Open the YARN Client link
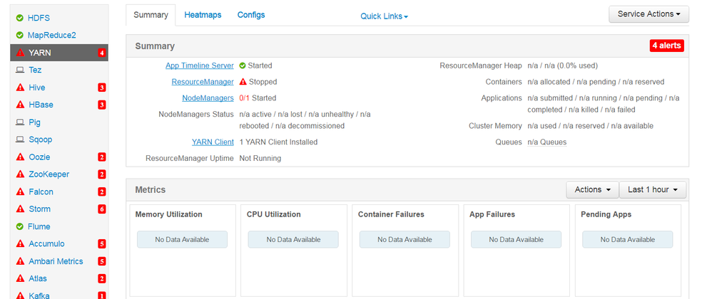This screenshot has height=299, width=712. [213, 142]
